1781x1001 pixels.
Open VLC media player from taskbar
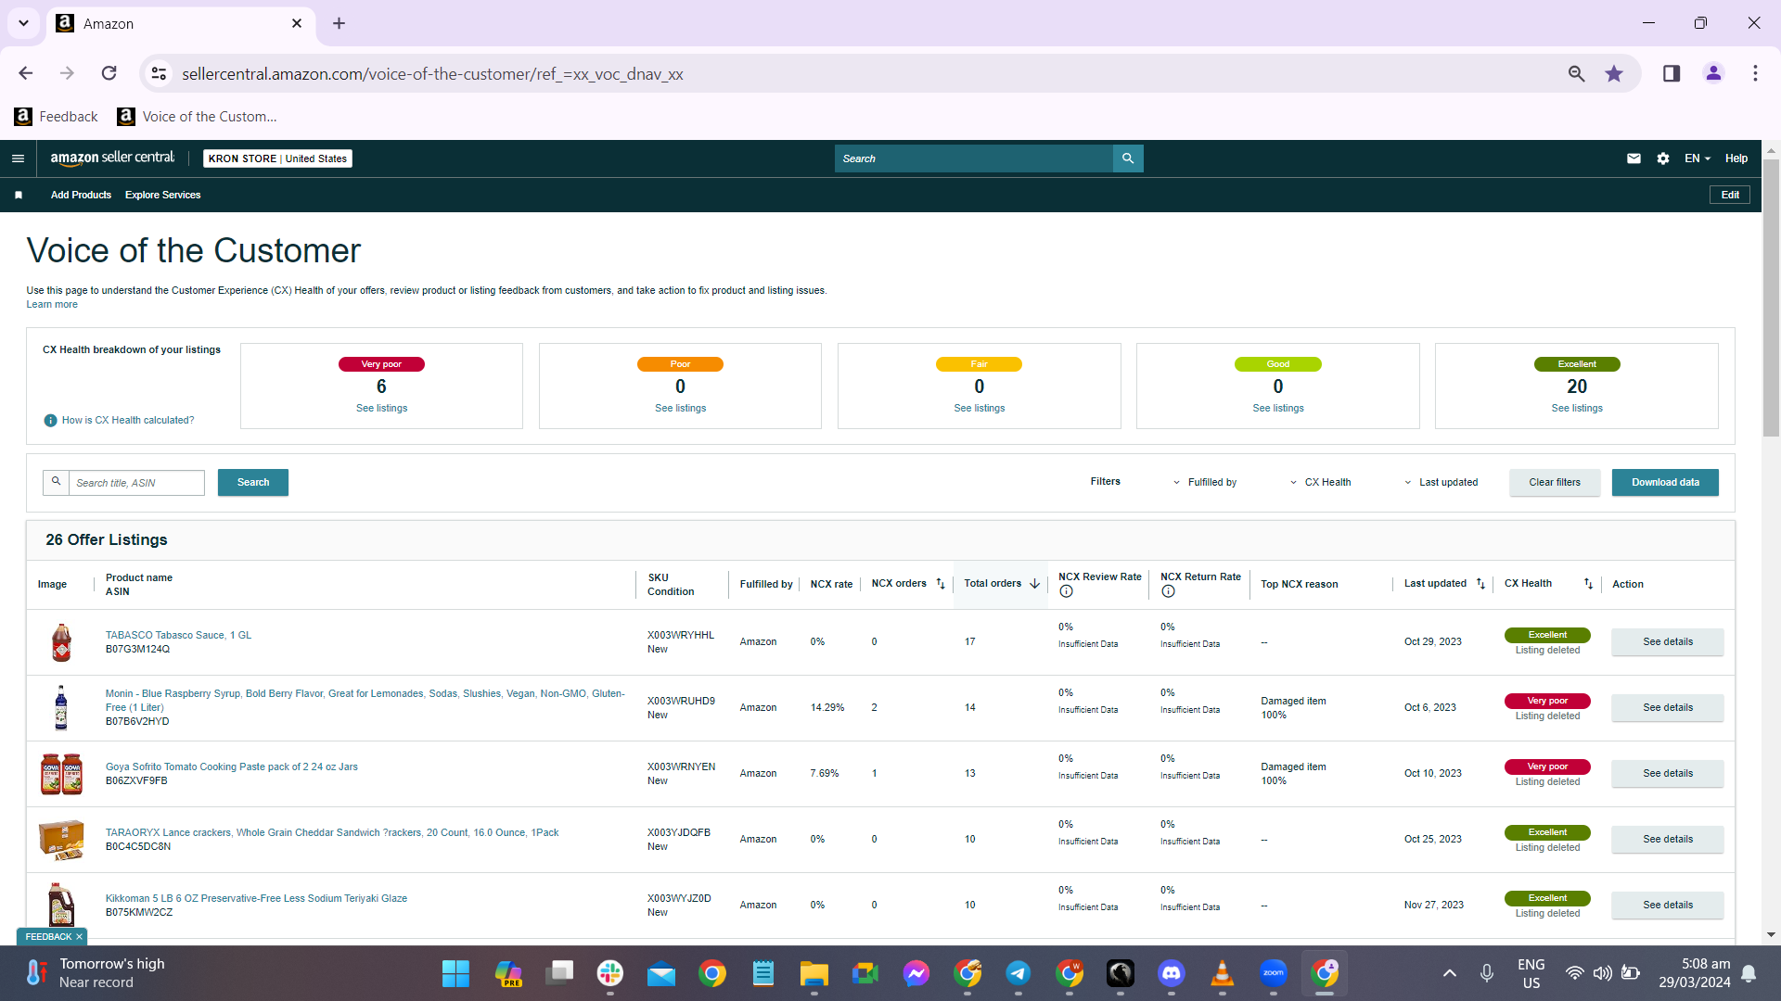click(1223, 973)
